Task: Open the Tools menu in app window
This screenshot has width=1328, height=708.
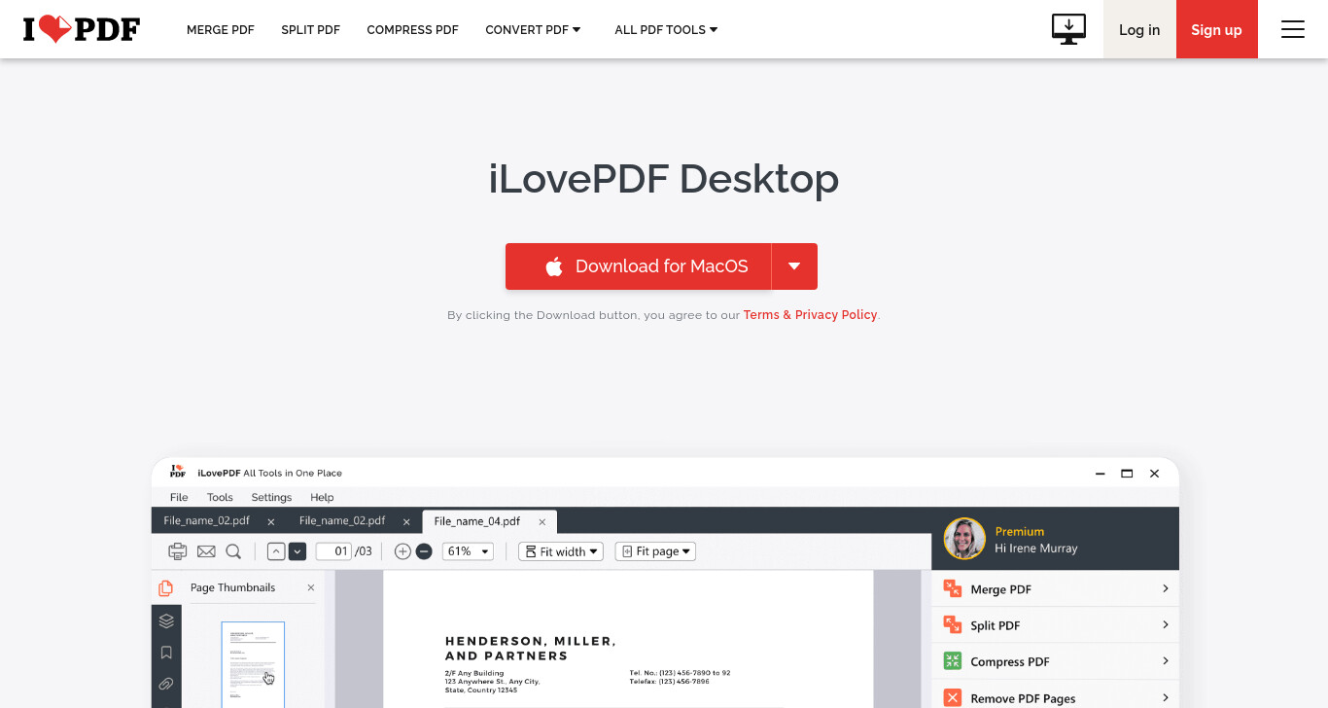Action: 220,497
